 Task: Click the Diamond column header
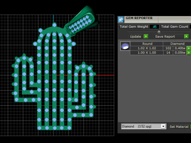[x=177, y=44]
